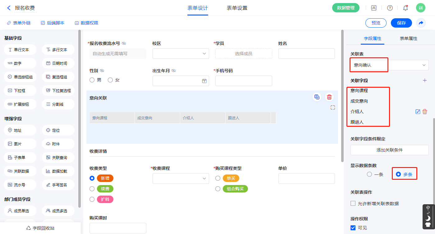Select 一条 for display data count
This screenshot has width=435, height=234.
(369, 174)
